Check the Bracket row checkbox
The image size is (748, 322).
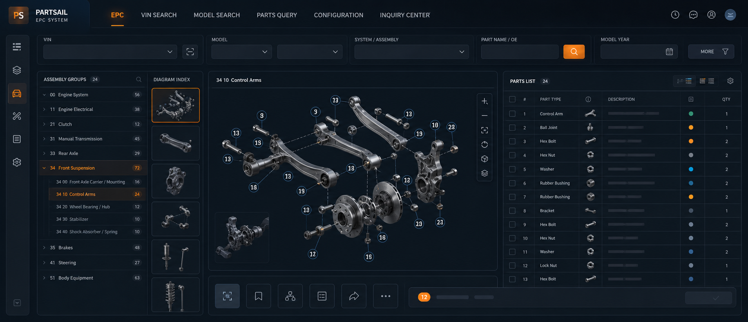(512, 211)
